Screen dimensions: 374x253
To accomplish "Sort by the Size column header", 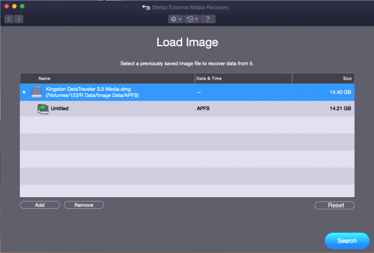I will point(323,79).
